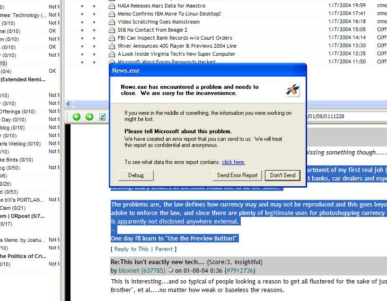Click the Don't Send button
The height and width of the screenshot is (301, 387).
pos(282,175)
